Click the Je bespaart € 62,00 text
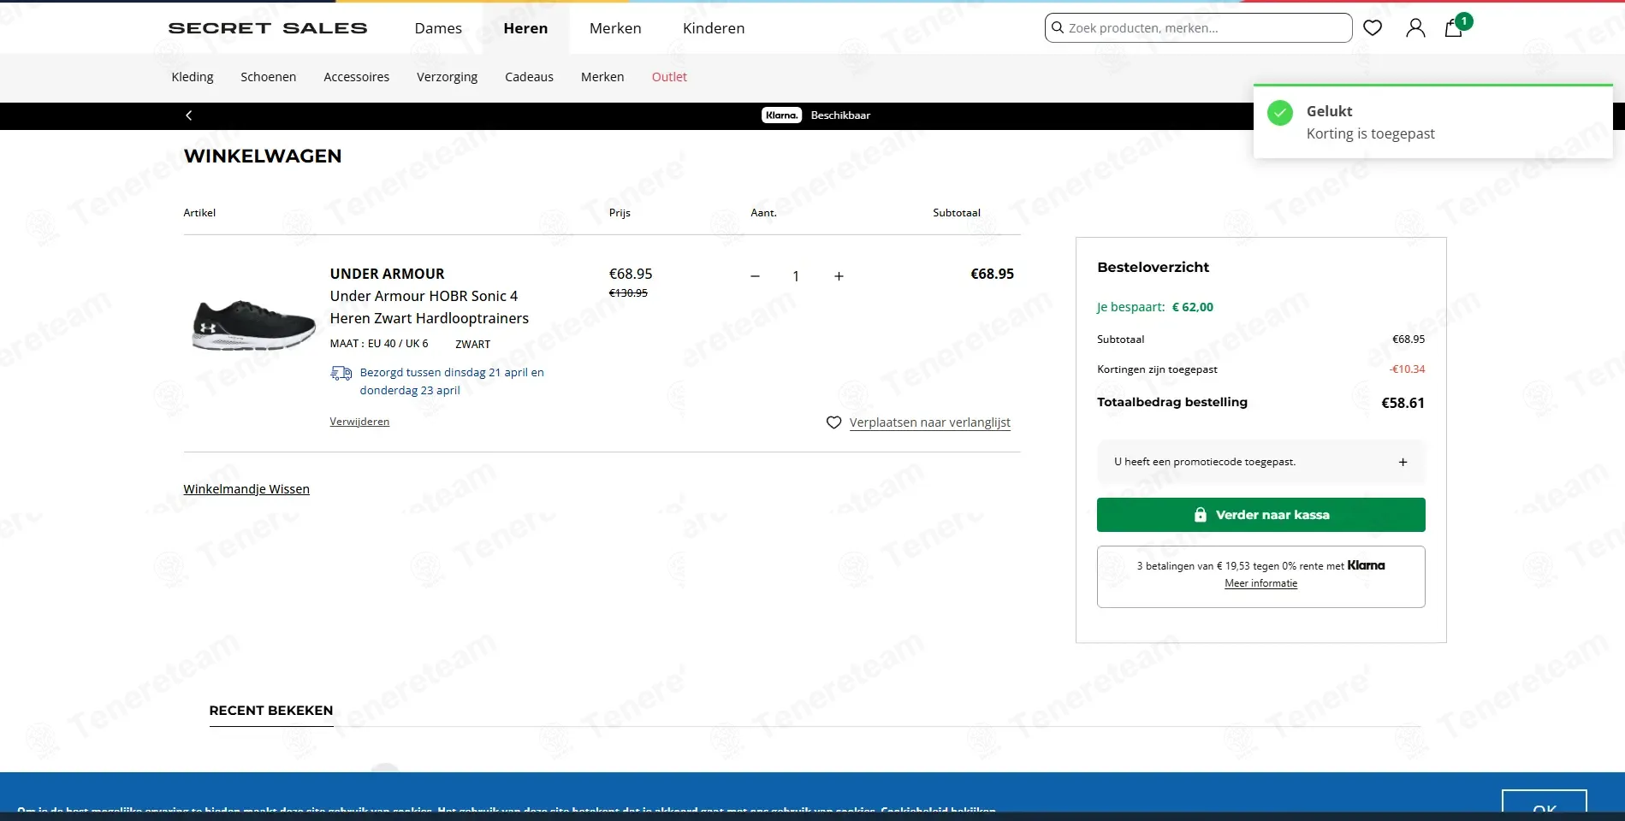This screenshot has width=1625, height=821. coord(1154,307)
